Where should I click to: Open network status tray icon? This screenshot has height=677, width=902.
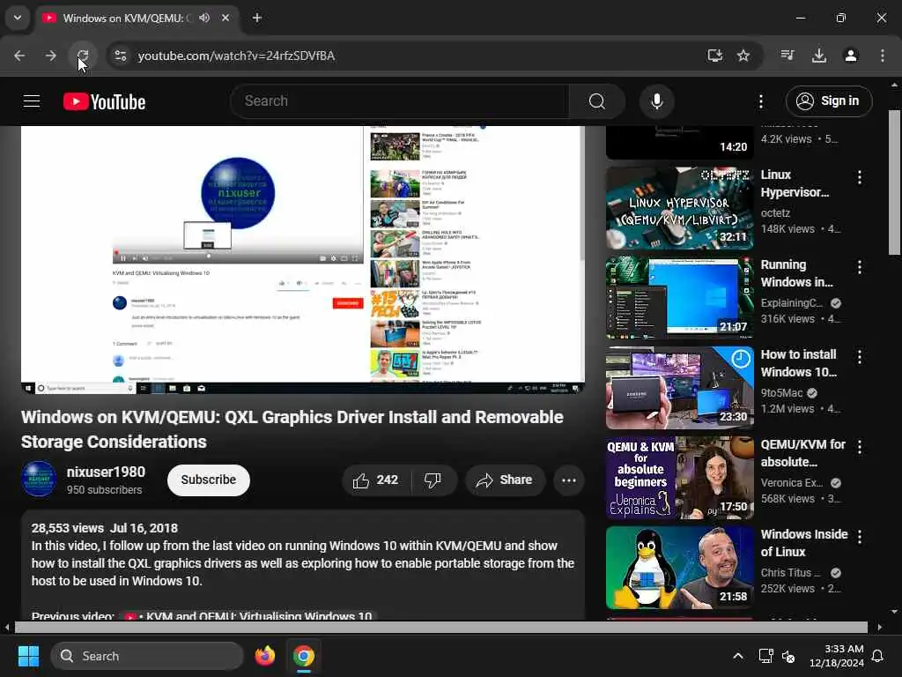pos(766,656)
